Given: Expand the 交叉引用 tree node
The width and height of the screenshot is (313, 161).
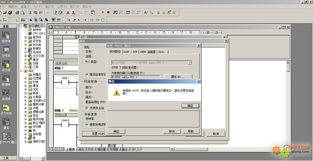Looking at the screenshot, I should coord(26,56).
